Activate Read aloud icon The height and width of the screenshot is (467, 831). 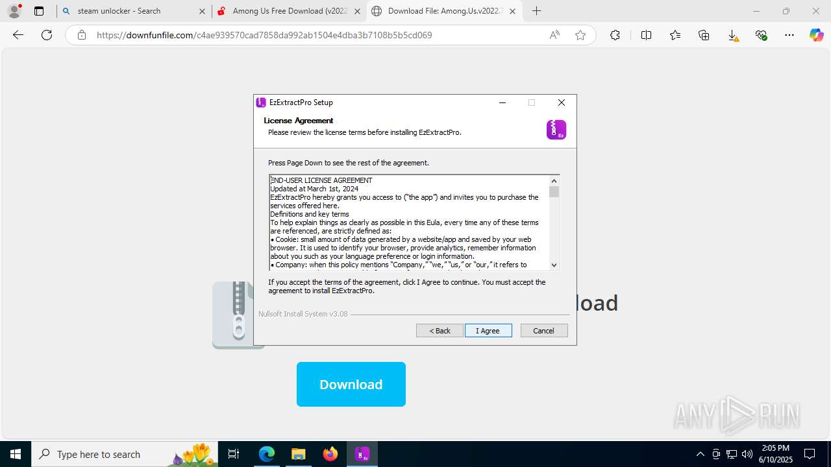point(554,35)
